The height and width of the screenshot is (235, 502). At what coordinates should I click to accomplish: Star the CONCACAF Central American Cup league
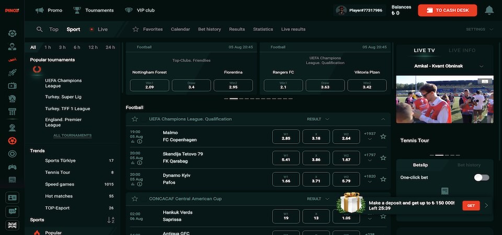[135, 198]
